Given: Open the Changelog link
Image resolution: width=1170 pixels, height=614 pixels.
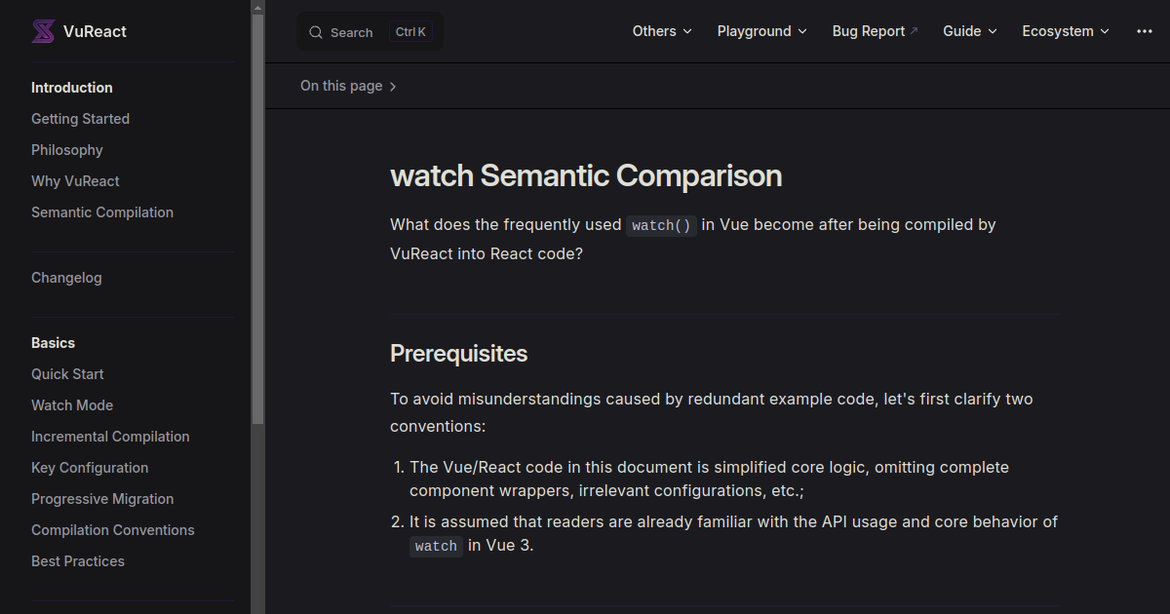Looking at the screenshot, I should (66, 278).
